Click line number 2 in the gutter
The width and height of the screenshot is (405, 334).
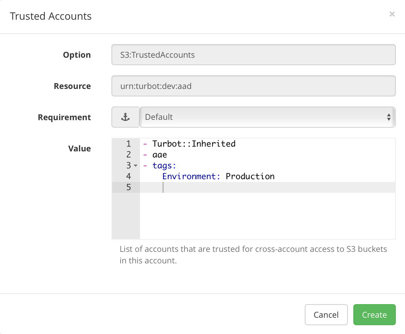(129, 154)
